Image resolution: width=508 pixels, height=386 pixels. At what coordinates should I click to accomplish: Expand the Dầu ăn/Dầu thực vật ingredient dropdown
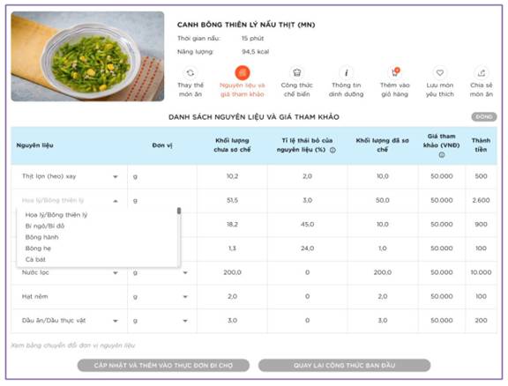pyautogui.click(x=116, y=321)
